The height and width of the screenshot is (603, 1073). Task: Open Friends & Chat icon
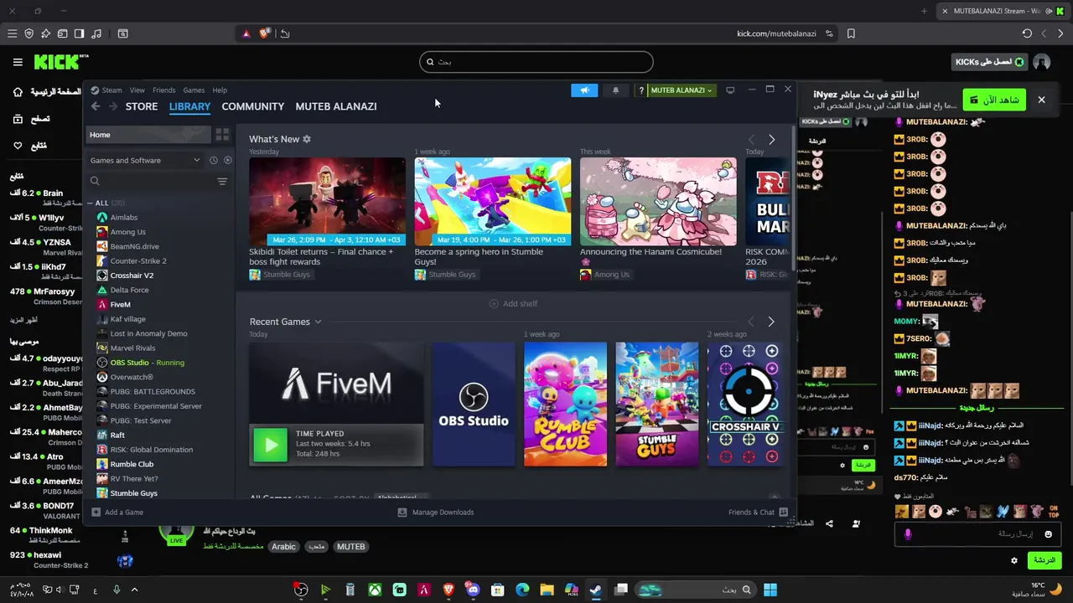click(784, 512)
